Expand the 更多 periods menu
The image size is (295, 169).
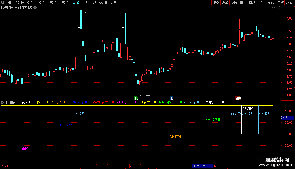[115, 2]
